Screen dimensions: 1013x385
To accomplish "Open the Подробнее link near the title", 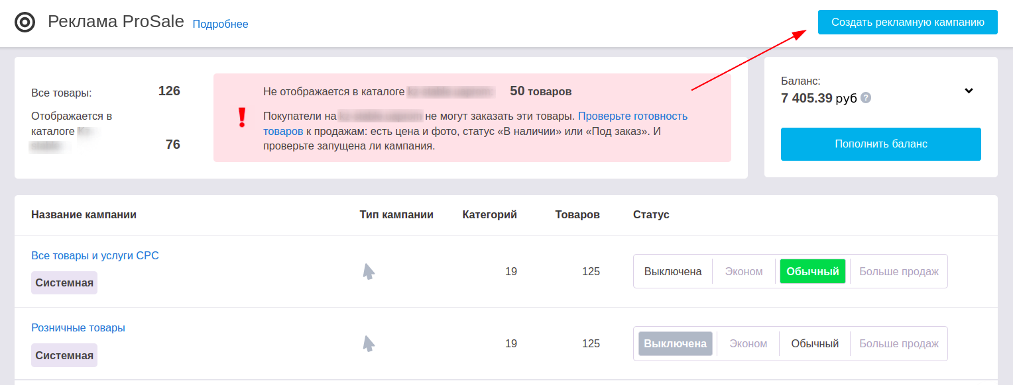I will [x=220, y=24].
